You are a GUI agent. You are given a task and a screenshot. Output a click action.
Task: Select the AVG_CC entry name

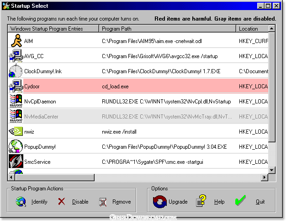(x=34, y=56)
